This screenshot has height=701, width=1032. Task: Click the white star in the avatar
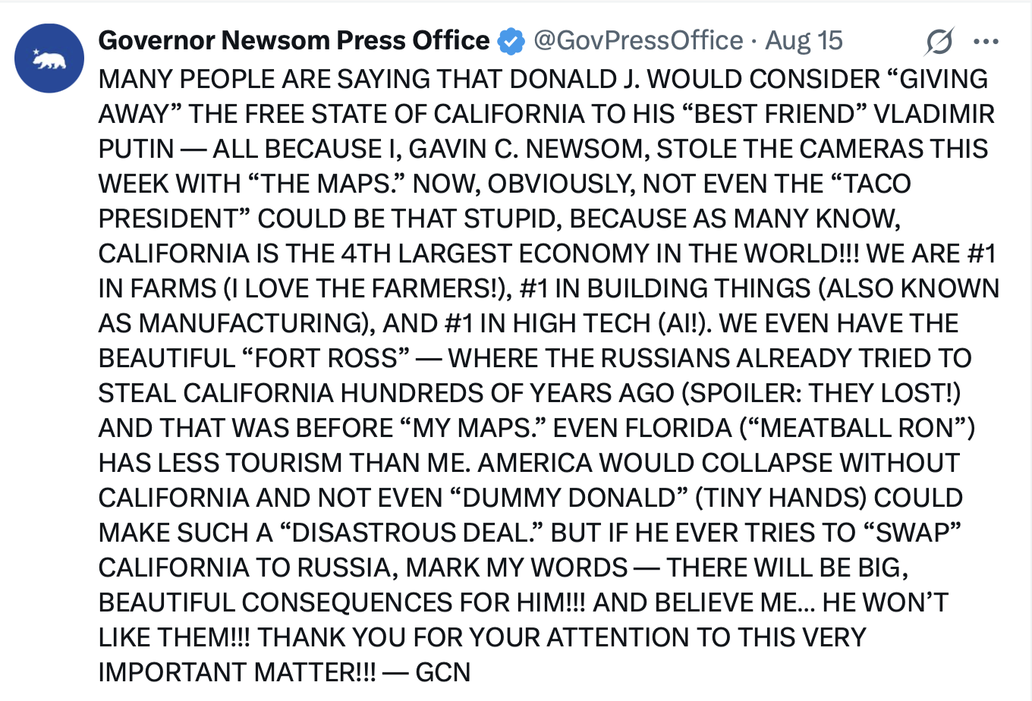coord(35,53)
